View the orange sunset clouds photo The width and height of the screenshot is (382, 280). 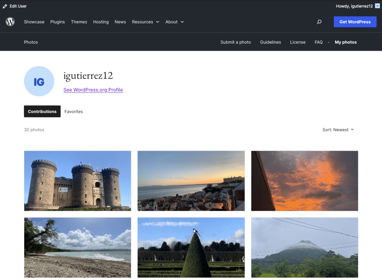pos(304,181)
